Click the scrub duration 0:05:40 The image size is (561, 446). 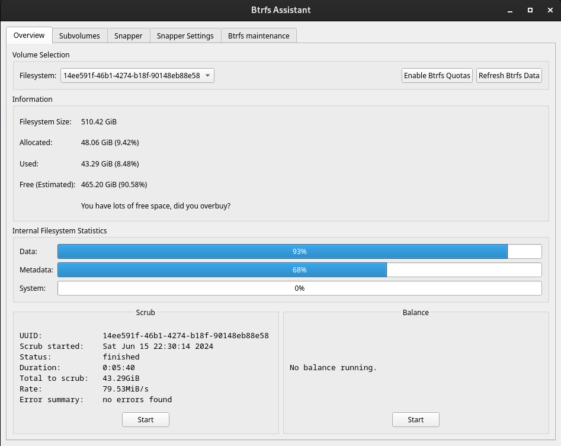pyautogui.click(x=119, y=368)
